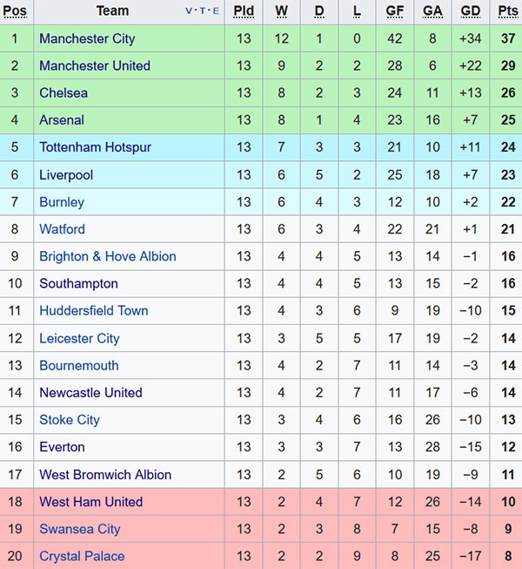Click the Stoke City link
The width and height of the screenshot is (522, 569).
70,419
